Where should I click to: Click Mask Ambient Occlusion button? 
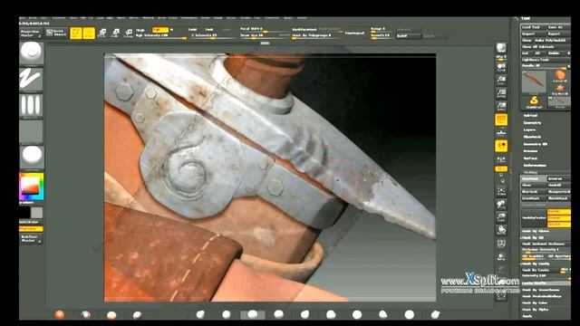coord(546,244)
